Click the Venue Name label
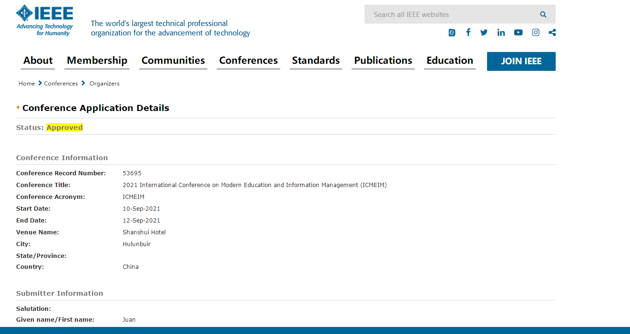 pyautogui.click(x=37, y=232)
